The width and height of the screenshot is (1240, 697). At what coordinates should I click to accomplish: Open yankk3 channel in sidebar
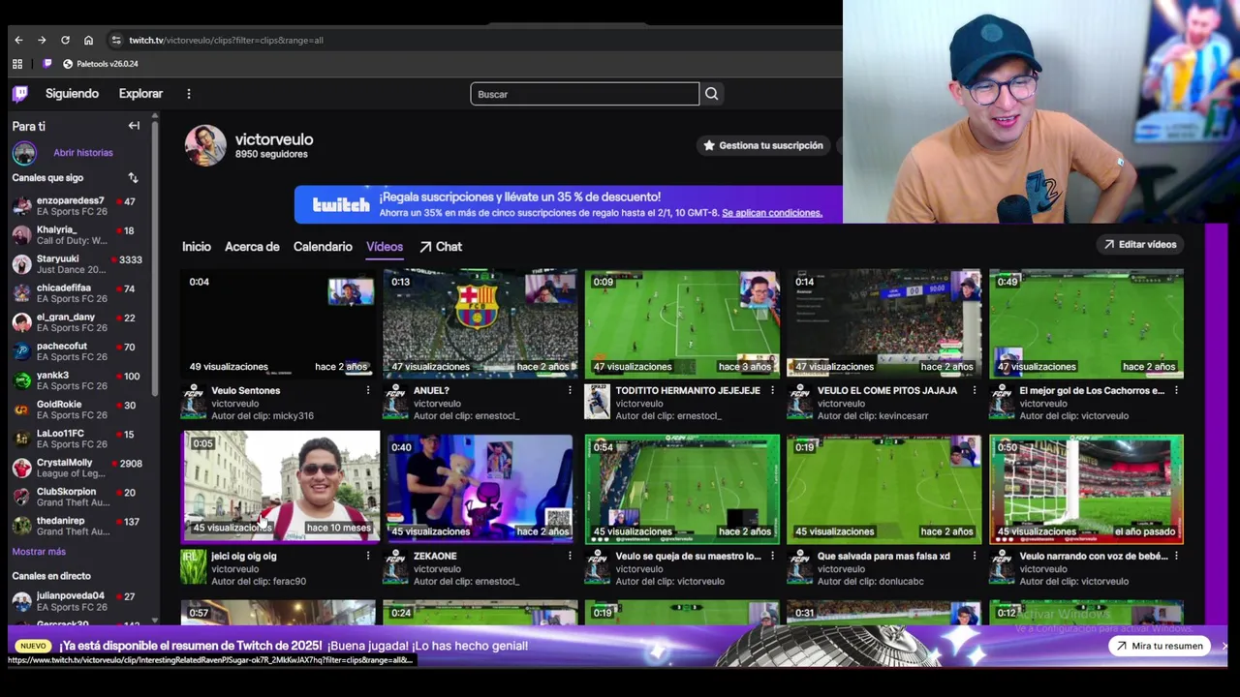point(77,380)
